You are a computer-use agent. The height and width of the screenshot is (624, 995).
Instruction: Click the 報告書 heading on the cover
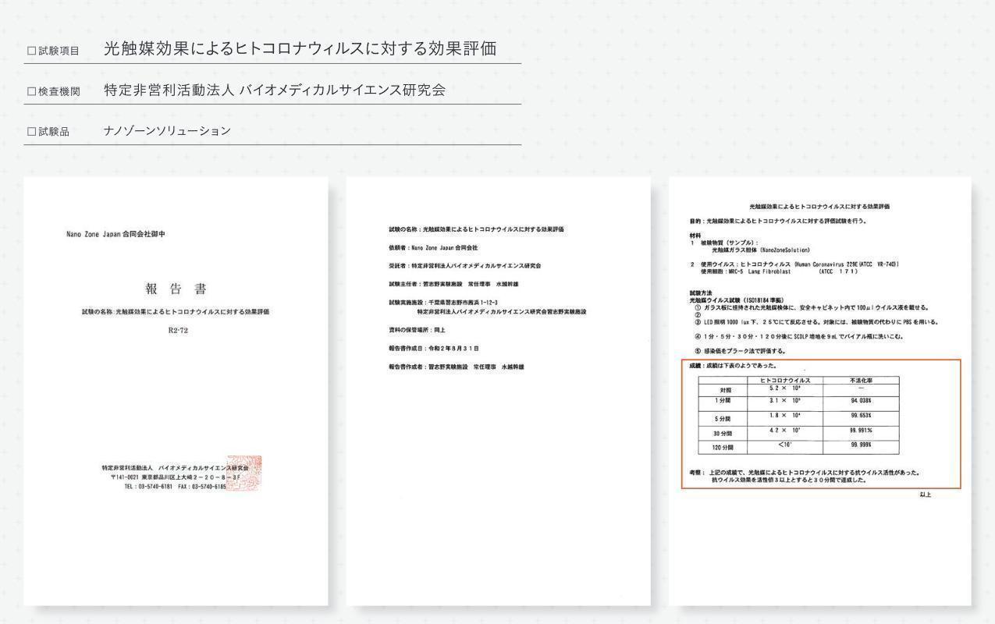[x=176, y=289]
